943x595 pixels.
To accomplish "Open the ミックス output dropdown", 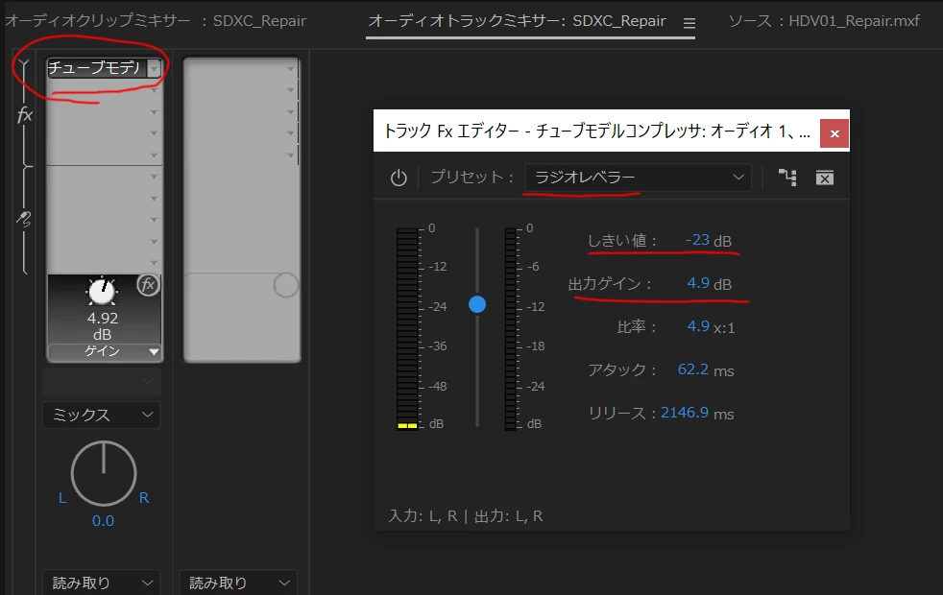I will coord(102,415).
